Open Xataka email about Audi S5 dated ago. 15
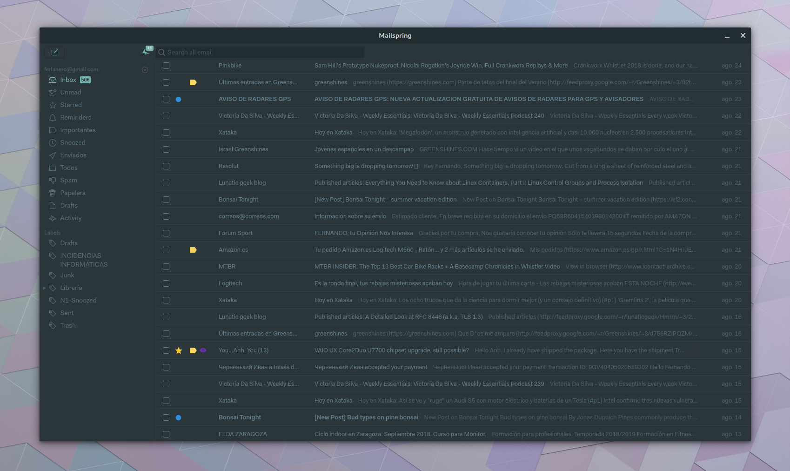Image resolution: width=790 pixels, height=471 pixels. [453, 401]
